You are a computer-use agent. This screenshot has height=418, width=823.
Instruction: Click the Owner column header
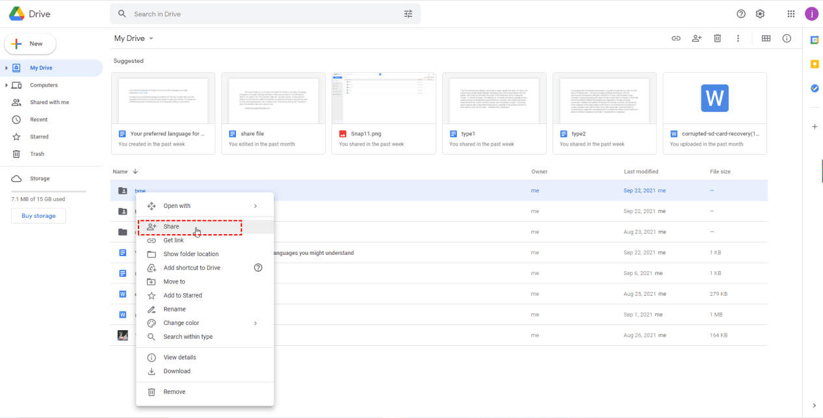click(540, 172)
